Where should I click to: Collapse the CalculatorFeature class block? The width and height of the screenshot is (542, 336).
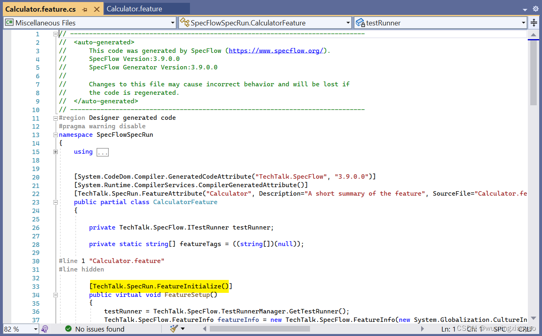pyautogui.click(x=55, y=202)
